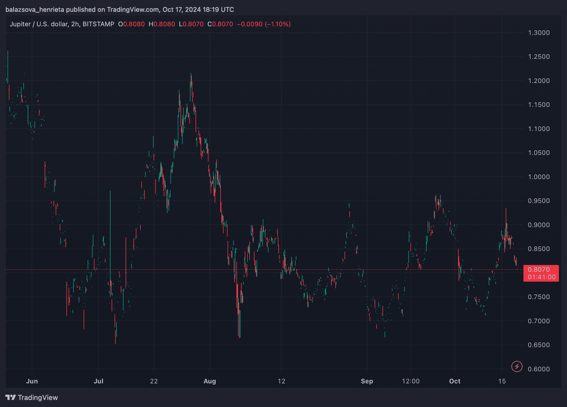Click the close value C0.8070

click(220, 24)
